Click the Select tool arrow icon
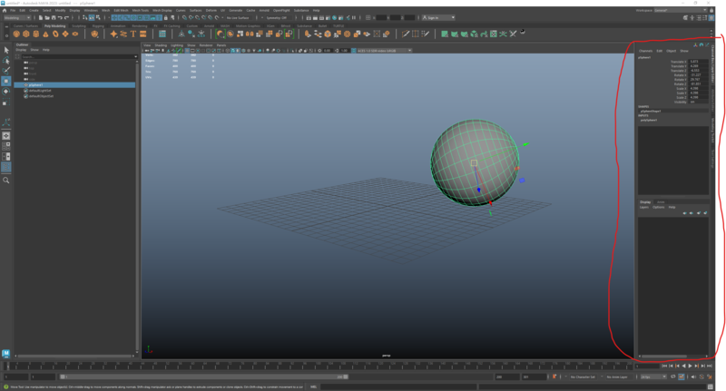This screenshot has width=726, height=391. click(6, 49)
